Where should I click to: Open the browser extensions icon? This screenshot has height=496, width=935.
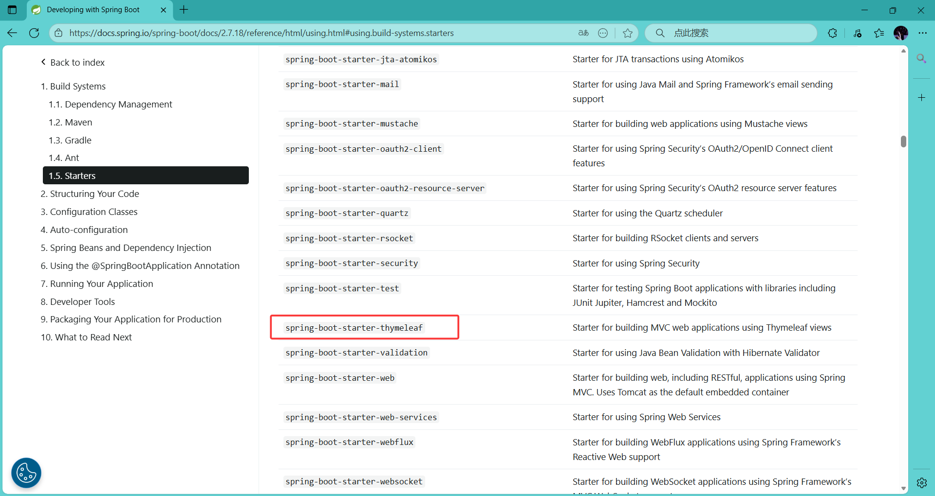833,33
